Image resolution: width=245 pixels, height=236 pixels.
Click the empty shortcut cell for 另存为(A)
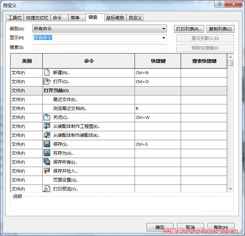[x=158, y=153]
